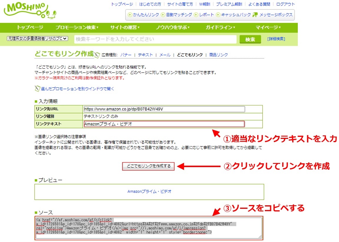Click the キャッシュバック play icon
339x242 pixels.
click(x=218, y=15)
